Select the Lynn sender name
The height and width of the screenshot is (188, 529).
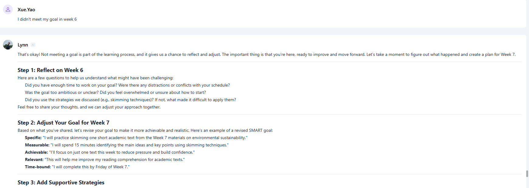click(23, 45)
